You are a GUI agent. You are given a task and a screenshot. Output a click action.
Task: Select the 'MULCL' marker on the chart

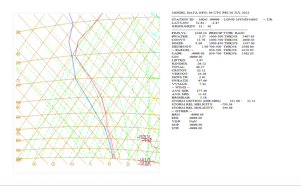tap(145, 160)
